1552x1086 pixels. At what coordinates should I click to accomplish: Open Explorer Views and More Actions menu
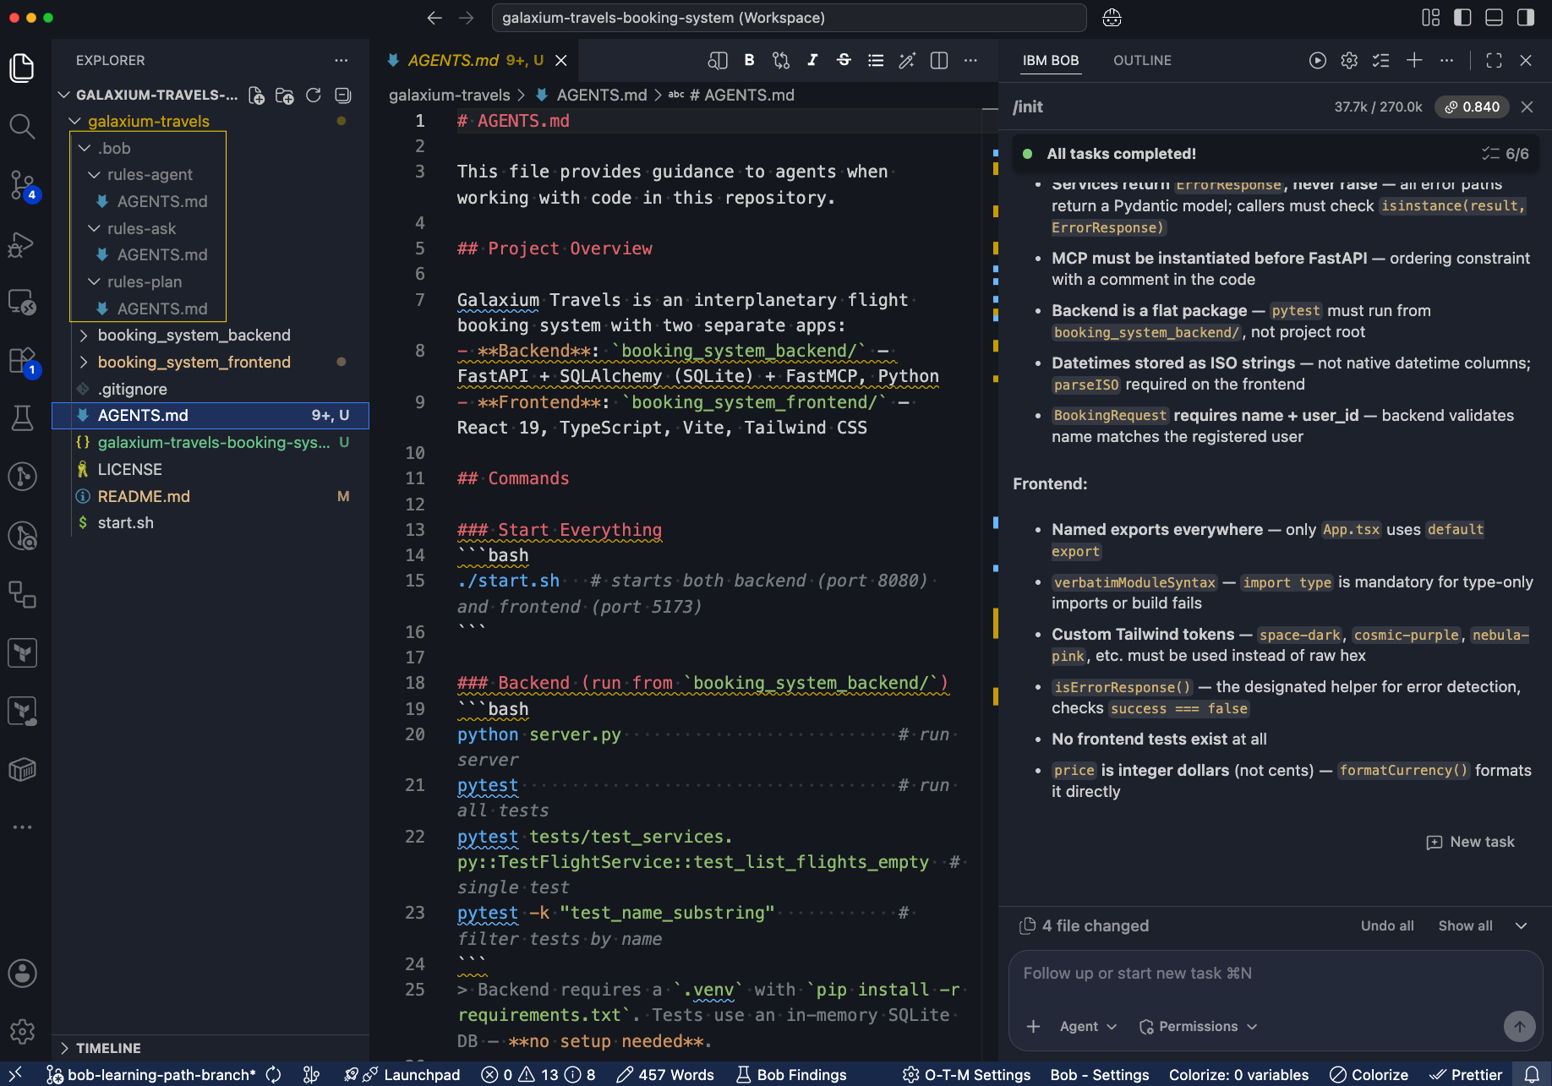point(342,61)
